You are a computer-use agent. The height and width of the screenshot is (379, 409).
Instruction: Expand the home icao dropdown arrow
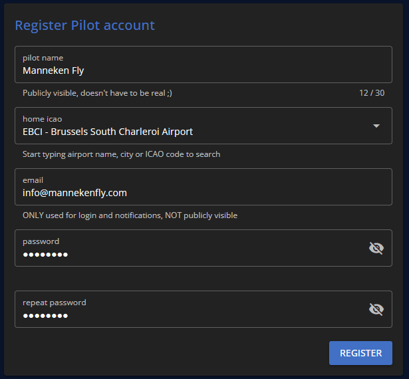click(x=376, y=126)
